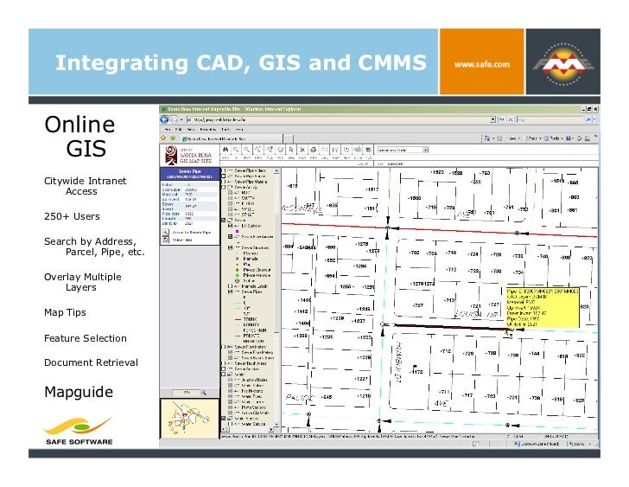Click the red X stop button beside address bar
The height and width of the screenshot is (487, 629).
coord(511,119)
